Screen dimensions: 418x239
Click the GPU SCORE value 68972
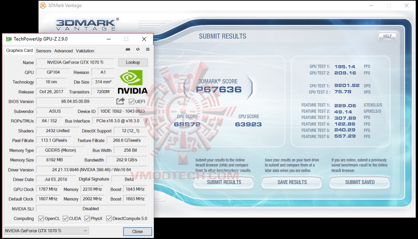click(187, 124)
